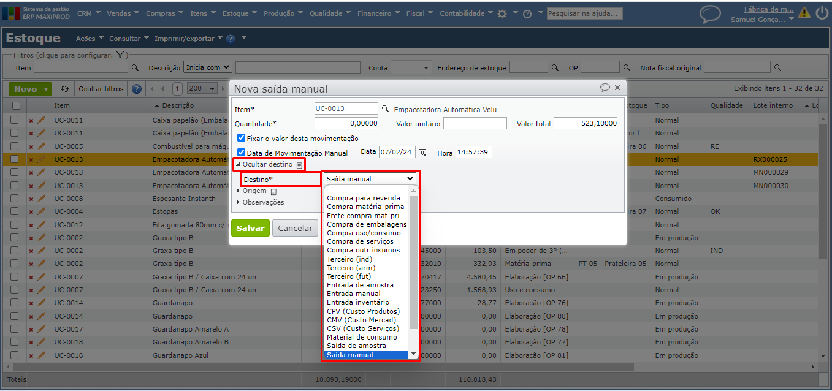Delete the UC-0005 row with red x
This screenshot has height=391, width=832.
(31, 146)
